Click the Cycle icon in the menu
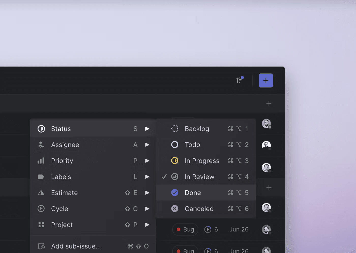This screenshot has height=253, width=356. [x=41, y=209]
